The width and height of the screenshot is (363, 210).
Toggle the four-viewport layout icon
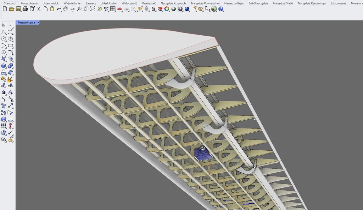click(113, 9)
